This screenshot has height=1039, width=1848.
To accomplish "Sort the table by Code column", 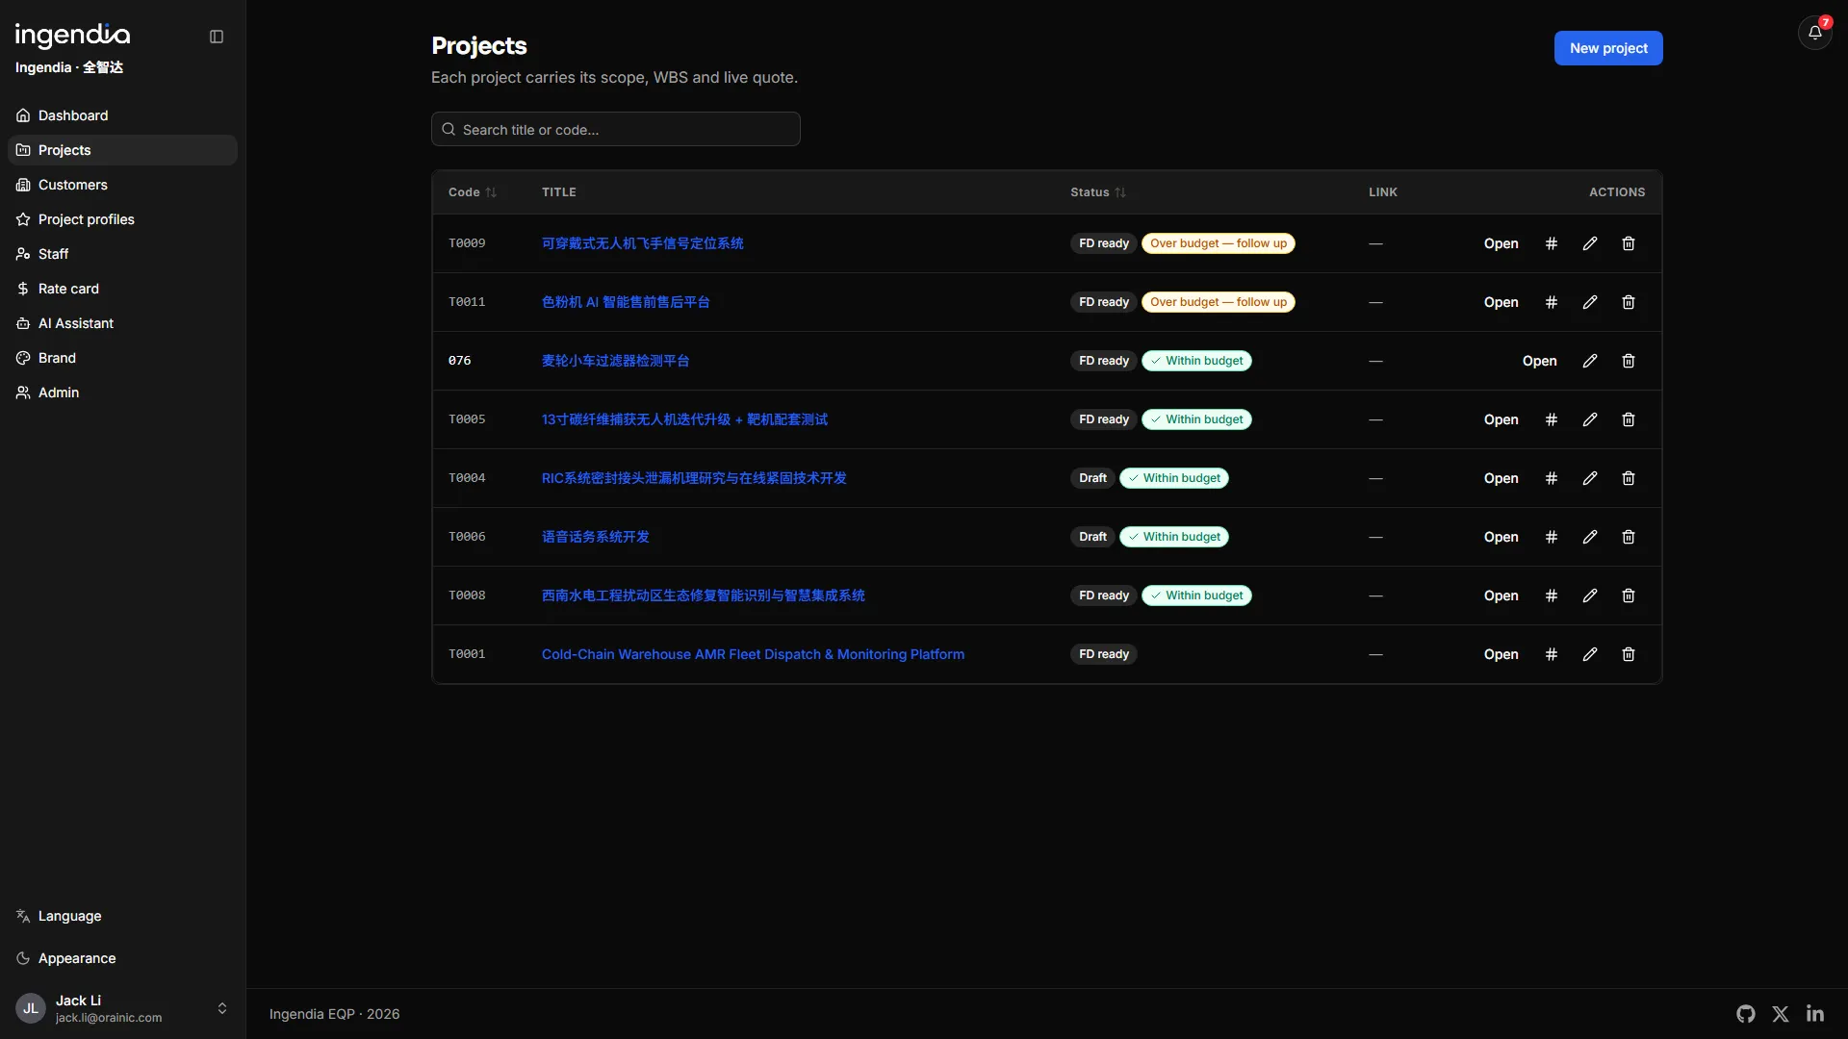I will tap(472, 192).
